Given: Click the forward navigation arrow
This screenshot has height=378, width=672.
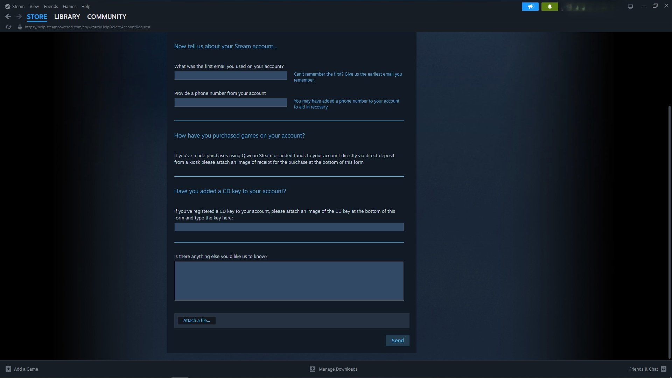Looking at the screenshot, I should click(19, 16).
